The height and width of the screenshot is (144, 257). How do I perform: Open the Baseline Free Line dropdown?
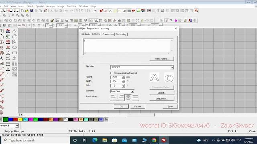pyautogui.click(x=132, y=91)
